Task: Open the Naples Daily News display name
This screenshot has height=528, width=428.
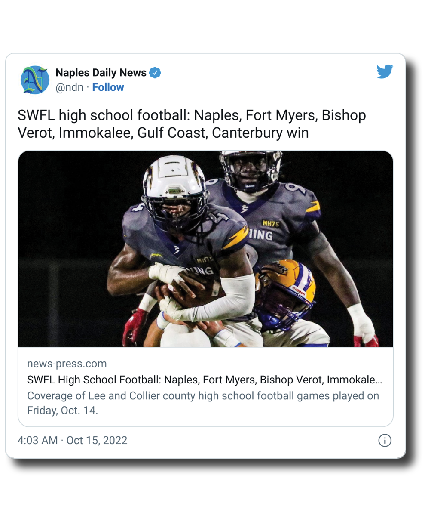Action: point(101,73)
